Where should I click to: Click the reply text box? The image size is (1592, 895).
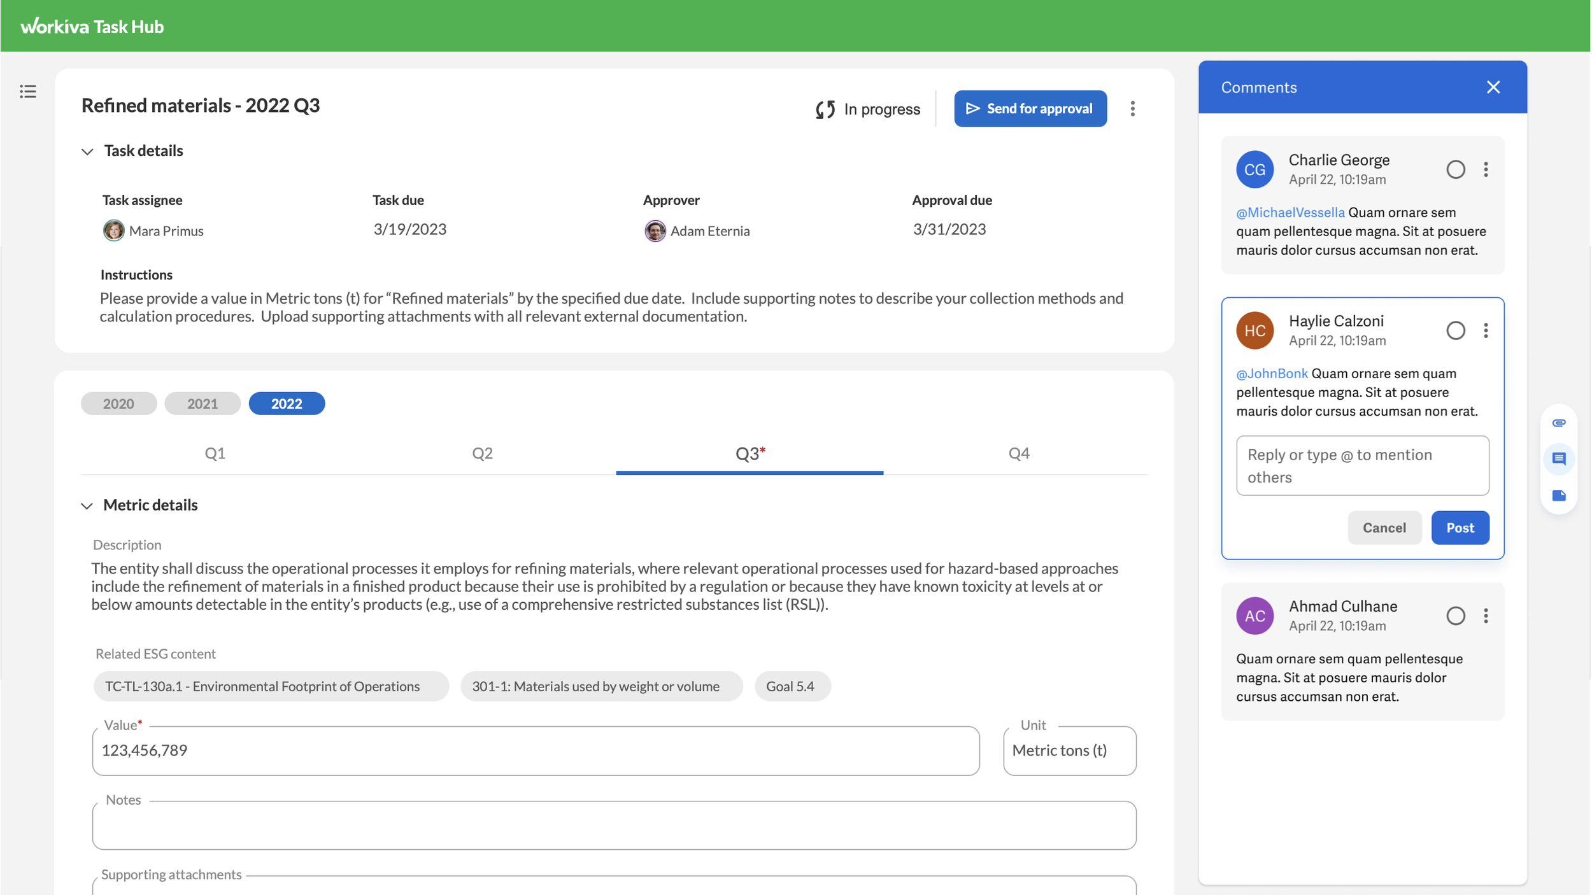[1362, 466]
